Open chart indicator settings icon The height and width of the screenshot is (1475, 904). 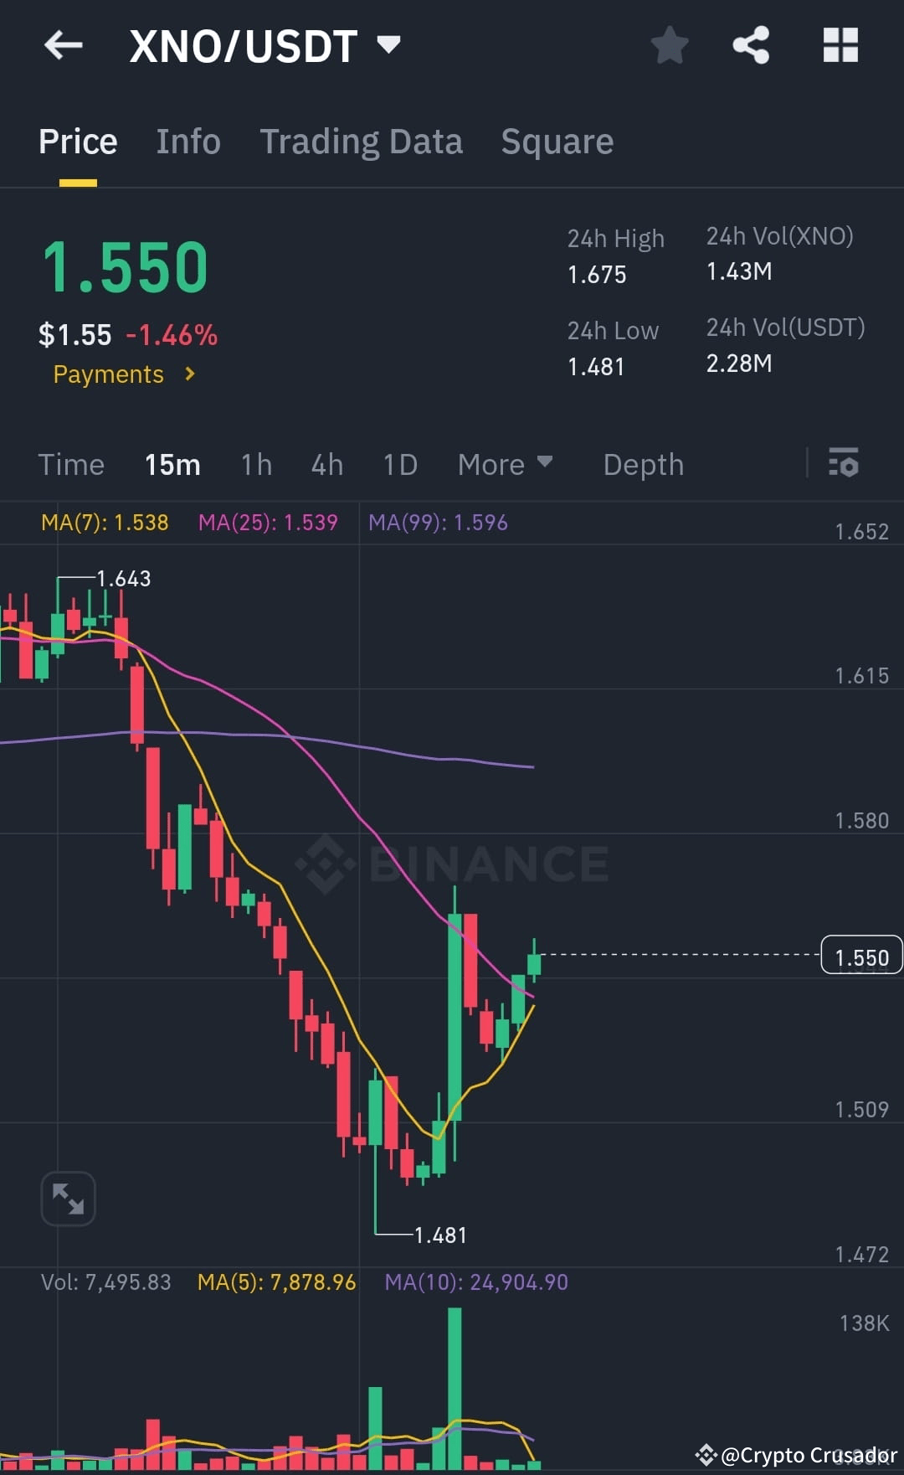coord(845,464)
